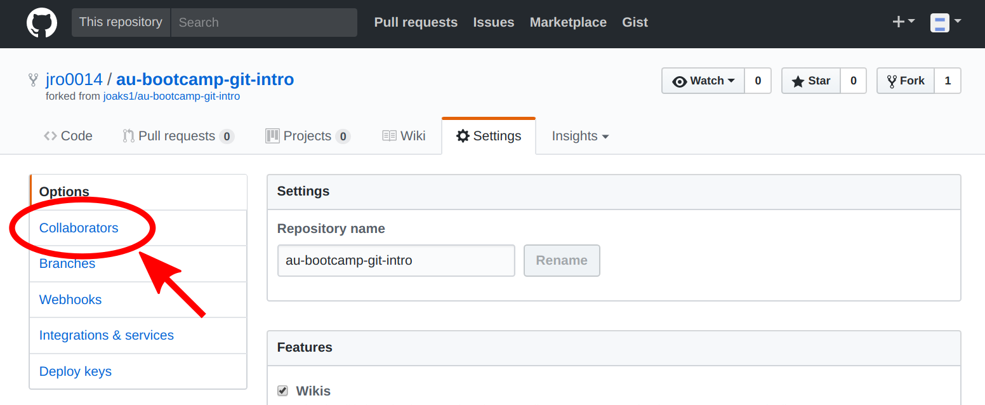Click the Star button
Viewport: 985px width, 405px height.
811,81
